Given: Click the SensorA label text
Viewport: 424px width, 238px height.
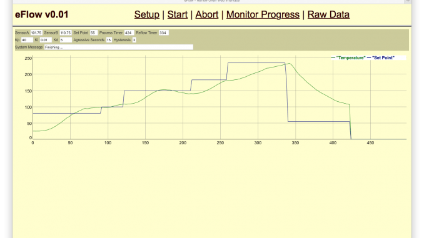Looking at the screenshot, I should click(x=22, y=32).
